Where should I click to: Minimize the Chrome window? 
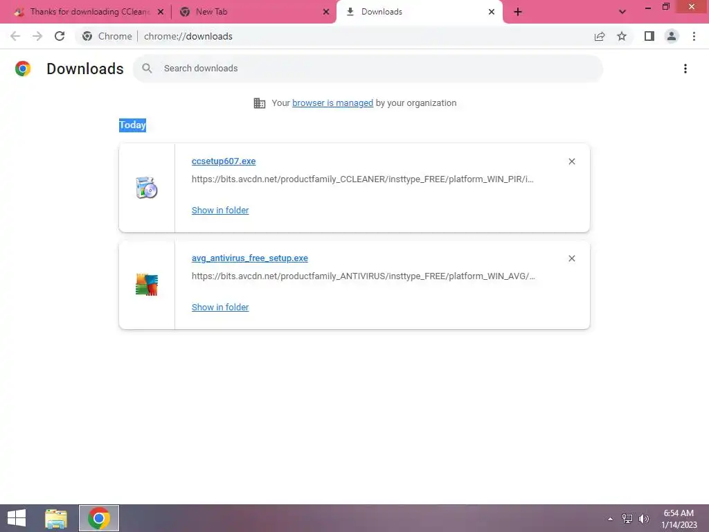coord(648,7)
